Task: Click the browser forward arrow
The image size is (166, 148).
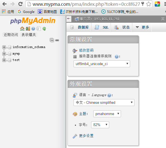Action: pyautogui.click(x=13, y=4)
